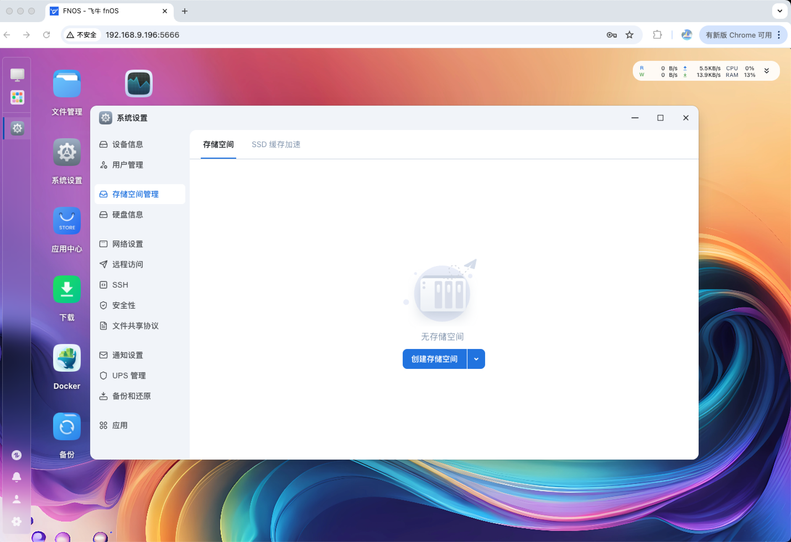Viewport: 791px width, 542px height.
Task: Launch the green Download app icon
Action: [x=67, y=289]
